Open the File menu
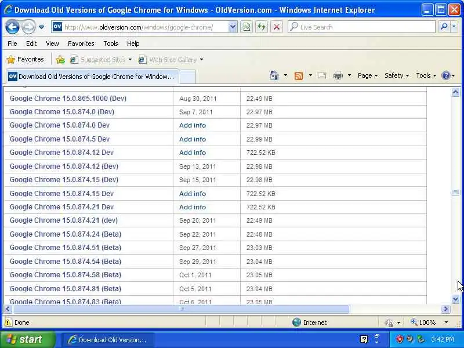Image resolution: width=464 pixels, height=348 pixels. point(12,43)
